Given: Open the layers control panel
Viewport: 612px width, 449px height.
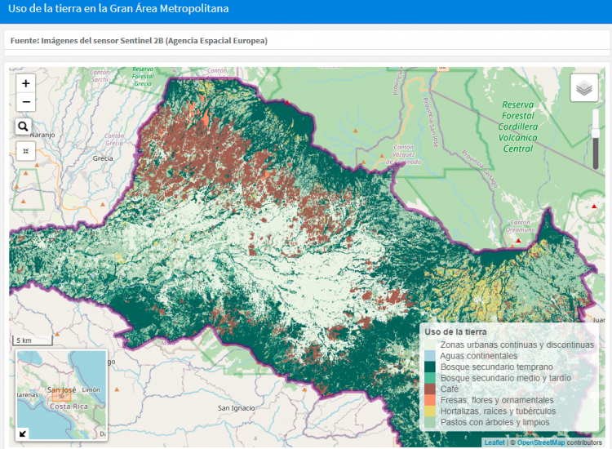Looking at the screenshot, I should coord(583,88).
